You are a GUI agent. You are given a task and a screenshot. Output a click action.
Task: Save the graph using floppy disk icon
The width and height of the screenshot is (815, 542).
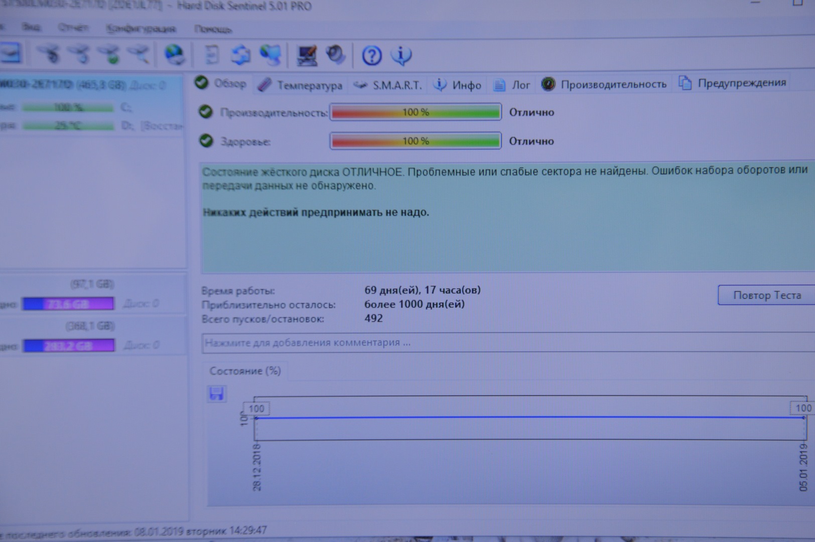[x=216, y=393]
